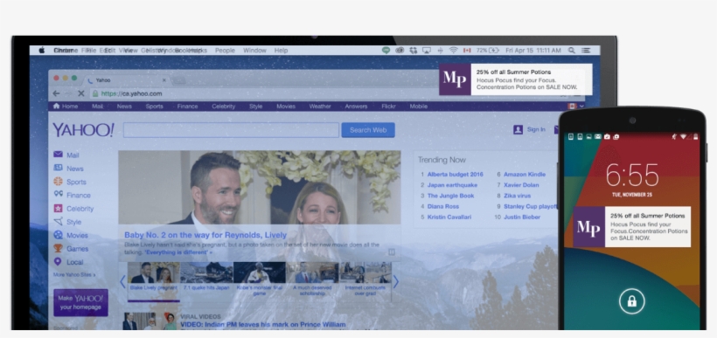Tap the phone lock icon
Screen dimensions: 717x338
point(631,301)
